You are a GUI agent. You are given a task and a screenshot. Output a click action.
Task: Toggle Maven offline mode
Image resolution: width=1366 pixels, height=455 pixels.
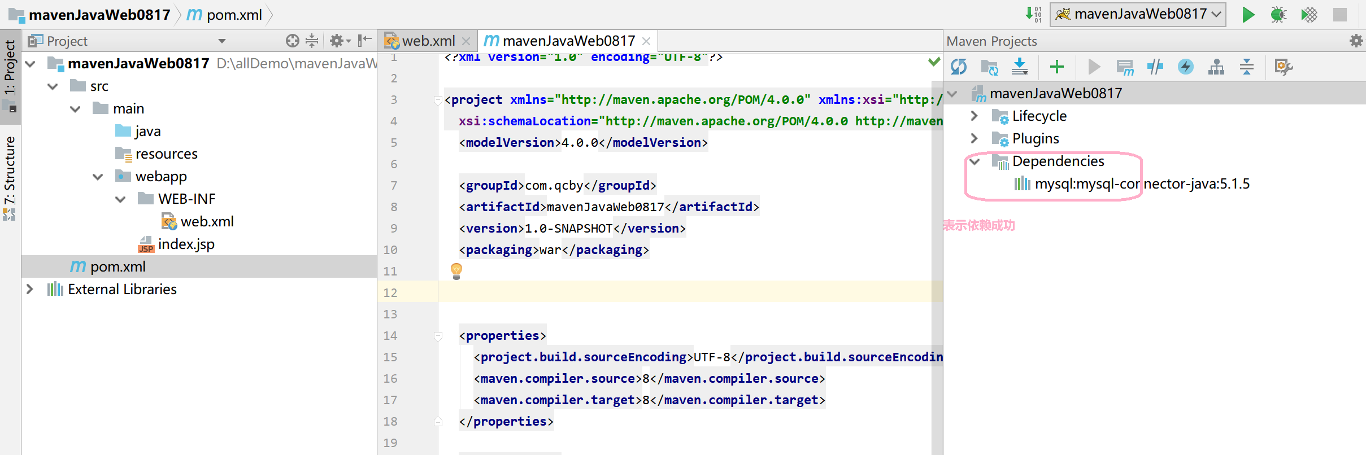pyautogui.click(x=1155, y=67)
